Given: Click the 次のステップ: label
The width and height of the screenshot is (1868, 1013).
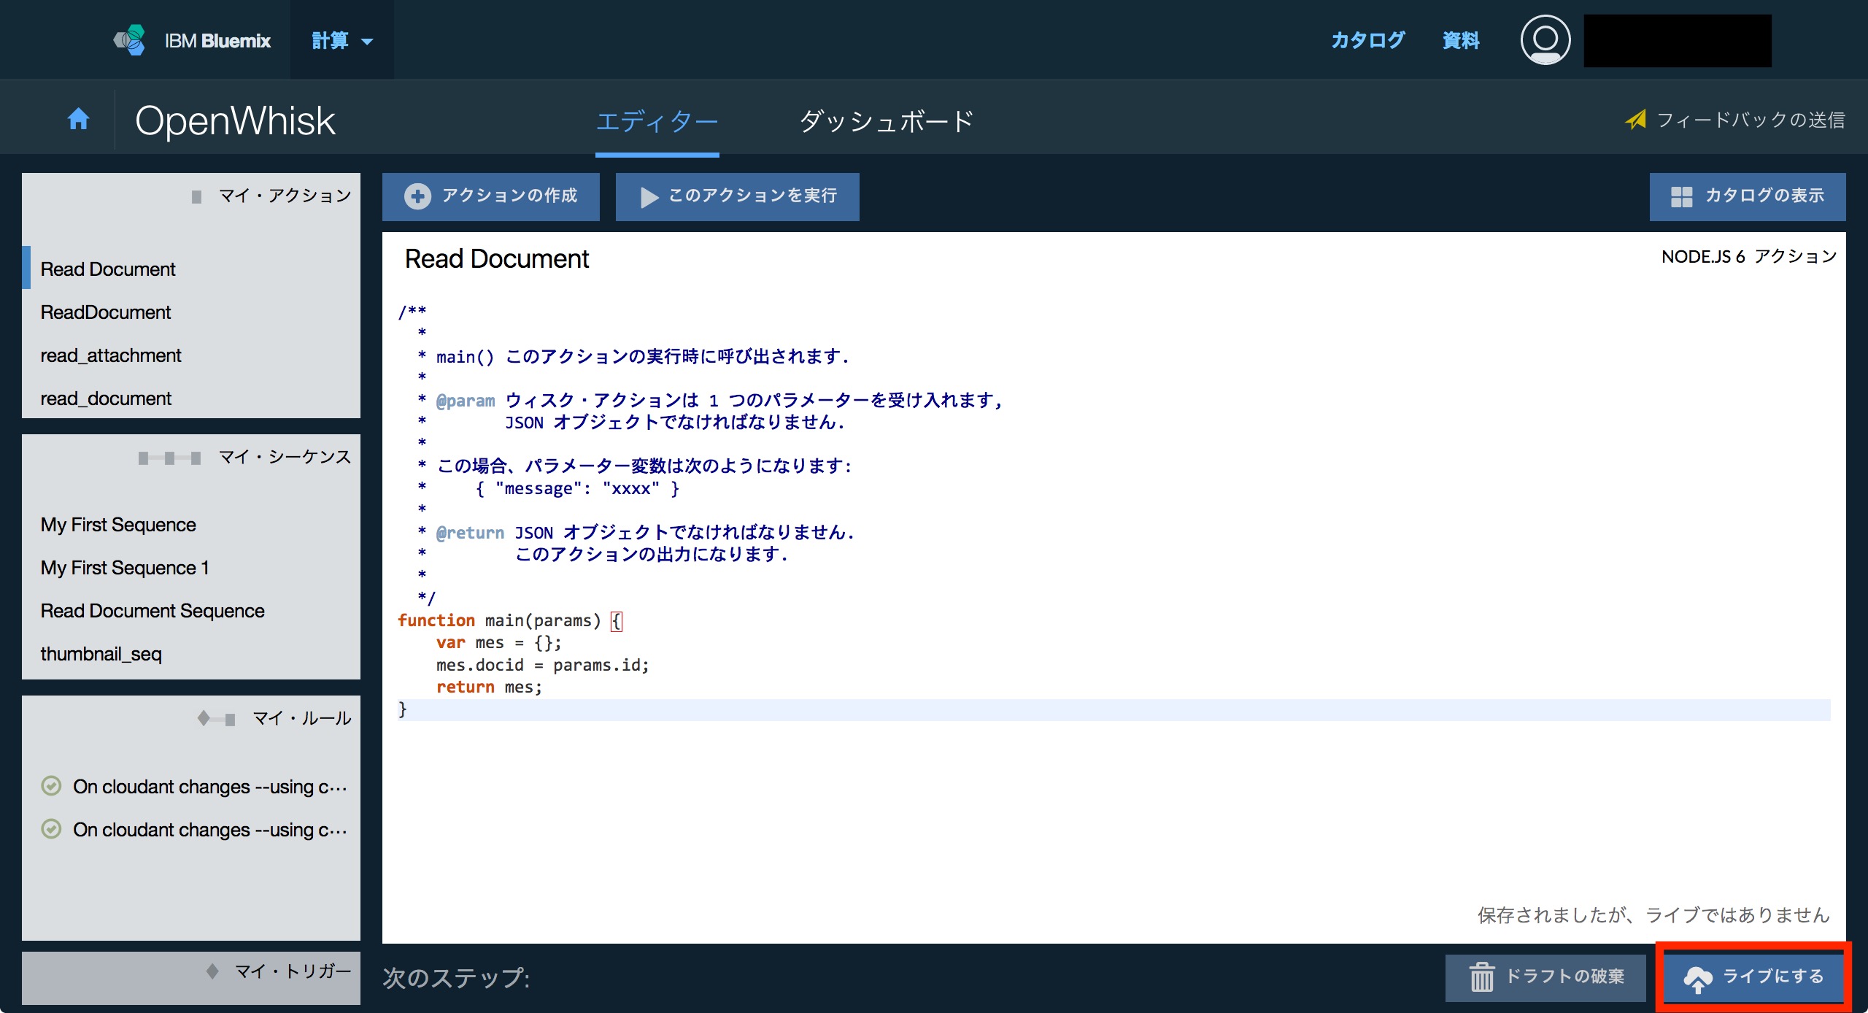Looking at the screenshot, I should [x=457, y=977].
